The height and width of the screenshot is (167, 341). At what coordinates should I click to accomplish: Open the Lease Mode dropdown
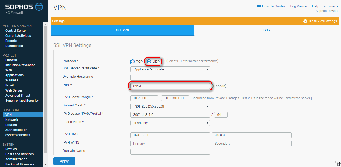(170, 123)
